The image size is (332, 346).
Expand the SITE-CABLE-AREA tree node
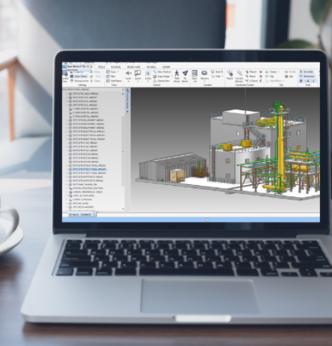(67, 94)
